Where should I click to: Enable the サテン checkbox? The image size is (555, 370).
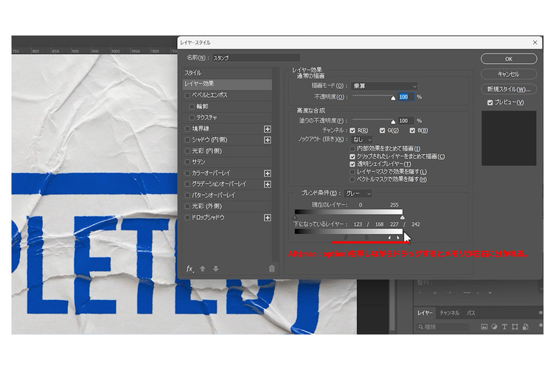pyautogui.click(x=187, y=162)
